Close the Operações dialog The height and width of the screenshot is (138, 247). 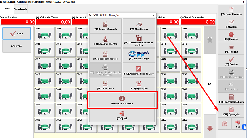point(154,15)
